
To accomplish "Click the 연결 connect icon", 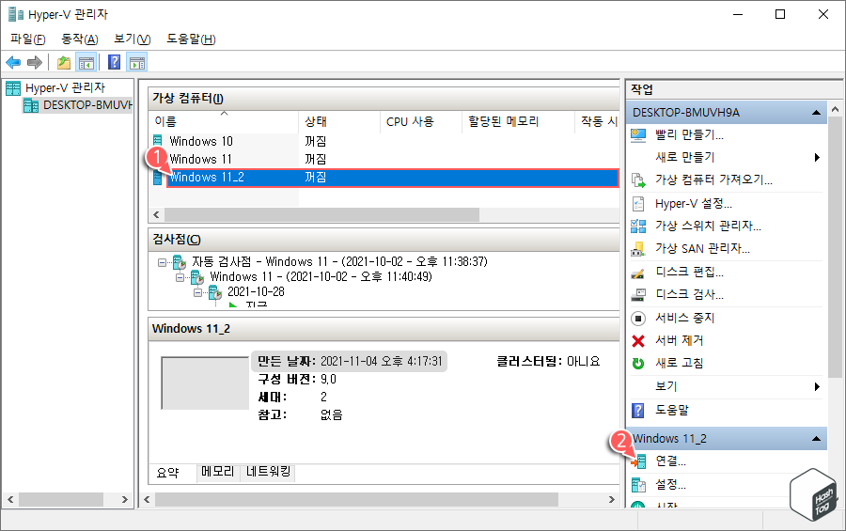I will click(x=639, y=462).
